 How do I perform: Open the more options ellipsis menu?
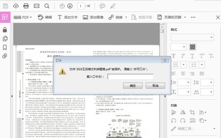(193, 17)
